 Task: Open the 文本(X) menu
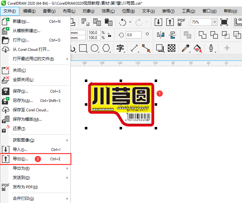148,11
